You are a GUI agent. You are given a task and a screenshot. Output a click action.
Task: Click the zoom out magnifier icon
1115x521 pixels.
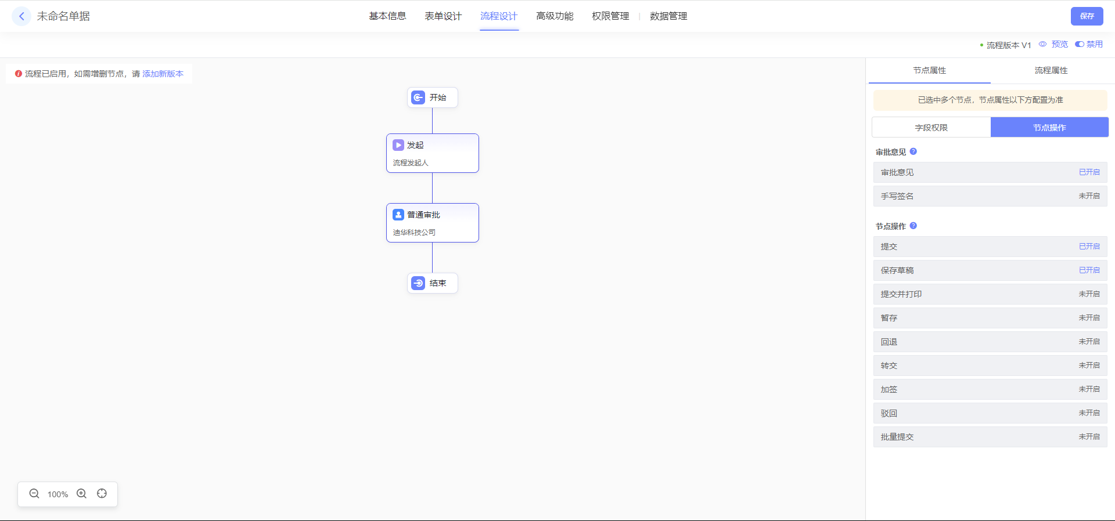point(34,494)
